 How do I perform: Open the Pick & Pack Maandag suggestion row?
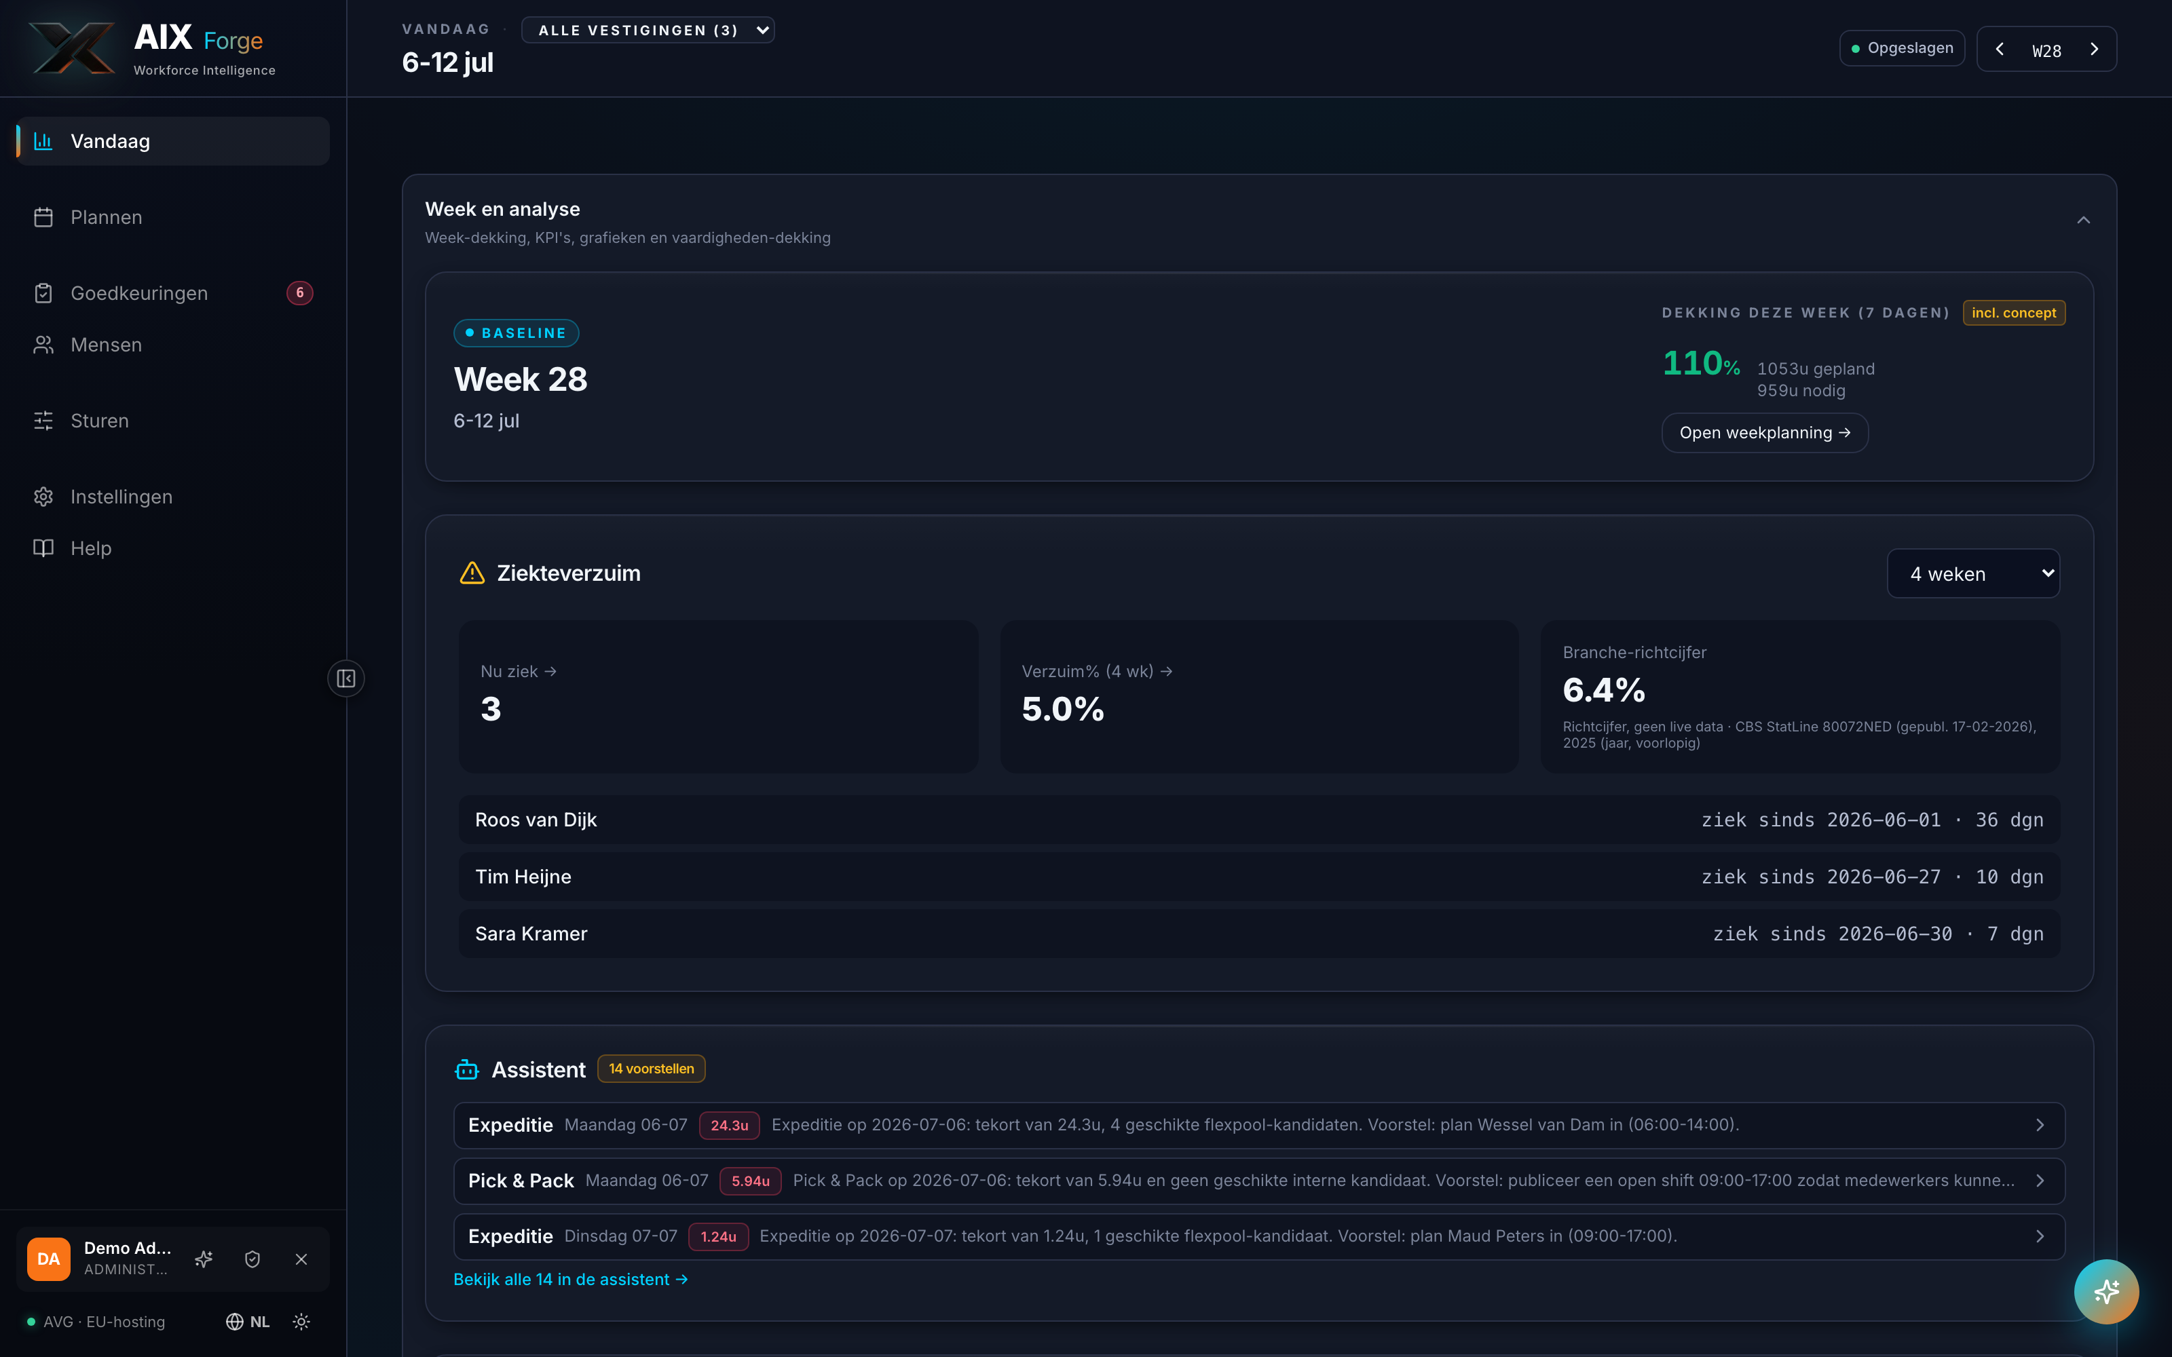pos(1258,1180)
